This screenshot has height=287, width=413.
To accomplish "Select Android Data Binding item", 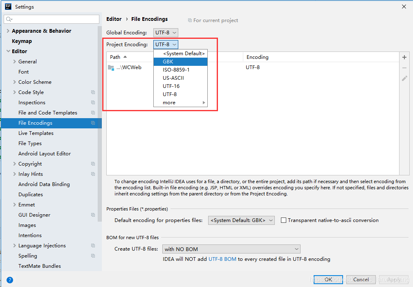I will tap(44, 184).
